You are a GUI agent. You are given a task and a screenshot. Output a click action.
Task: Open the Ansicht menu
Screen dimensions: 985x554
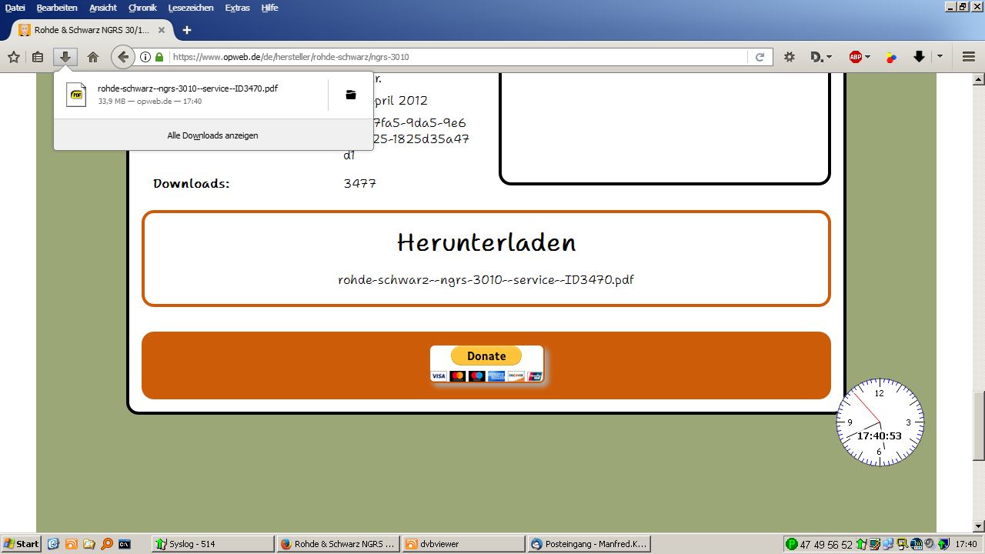click(x=103, y=8)
